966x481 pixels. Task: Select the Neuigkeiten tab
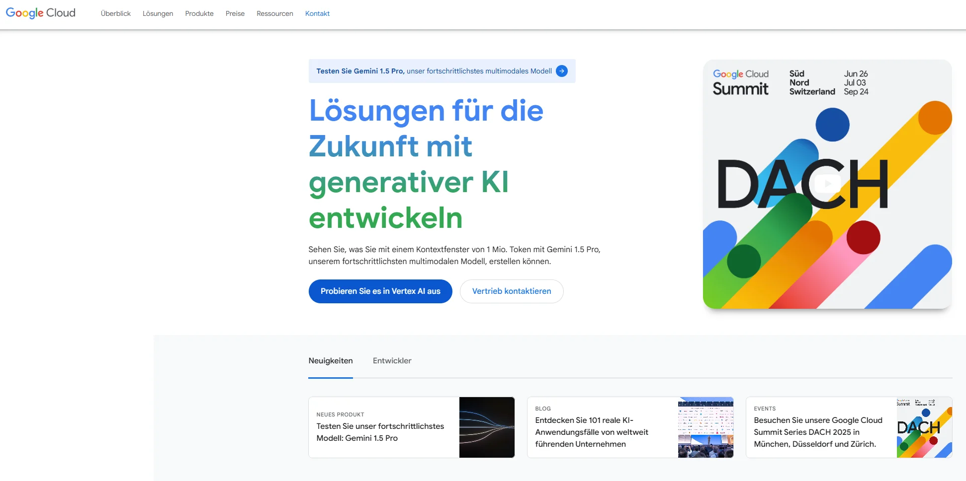point(331,361)
